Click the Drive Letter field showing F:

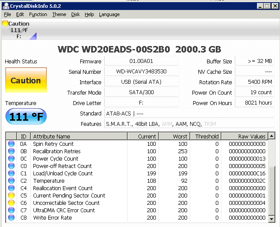(x=141, y=103)
